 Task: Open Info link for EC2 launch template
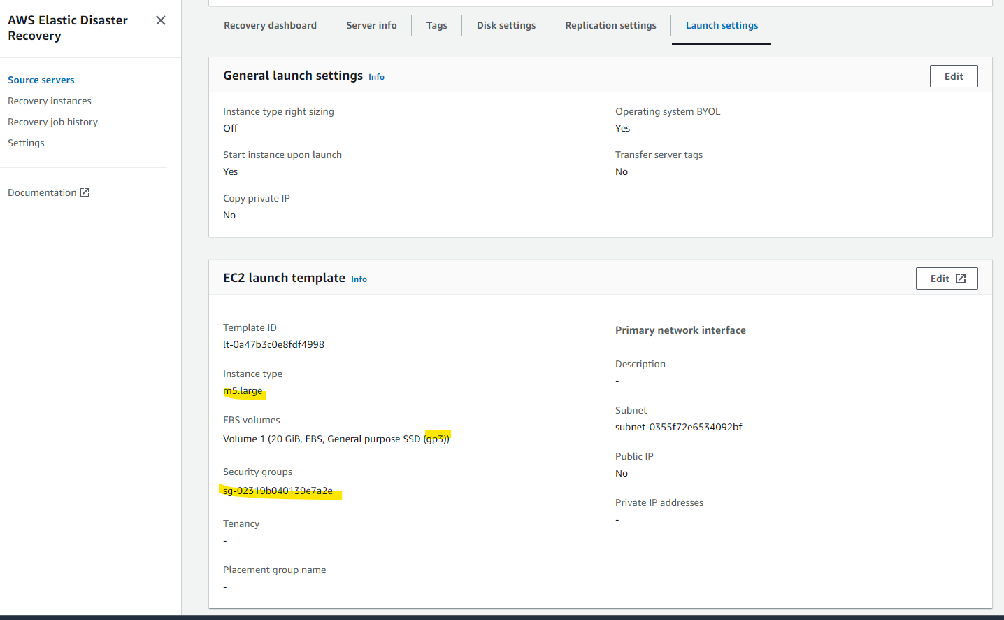coord(359,279)
